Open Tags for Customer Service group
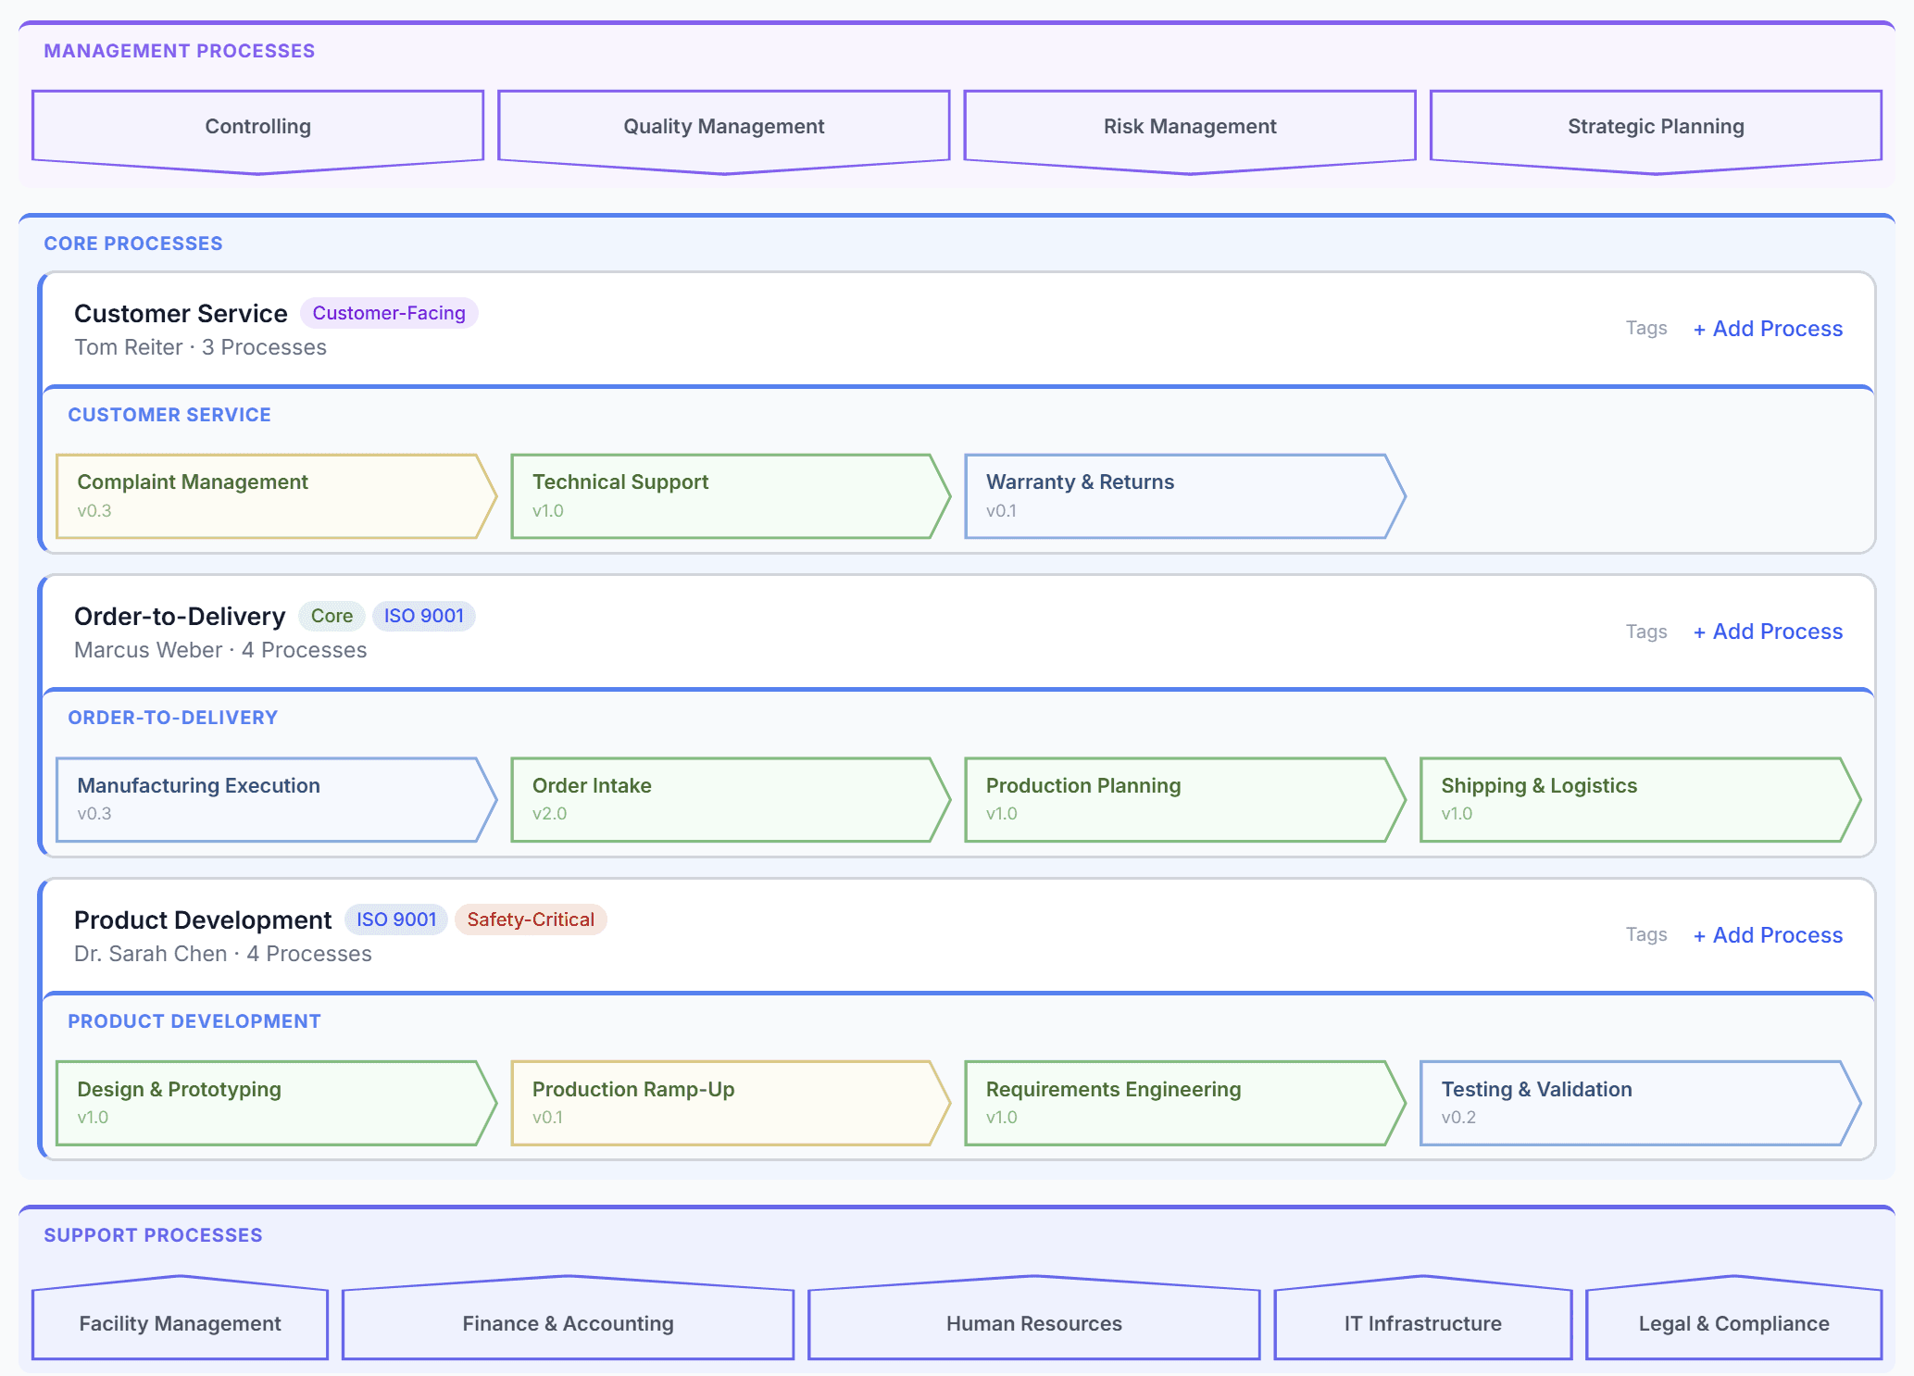The width and height of the screenshot is (1914, 1376). point(1645,328)
